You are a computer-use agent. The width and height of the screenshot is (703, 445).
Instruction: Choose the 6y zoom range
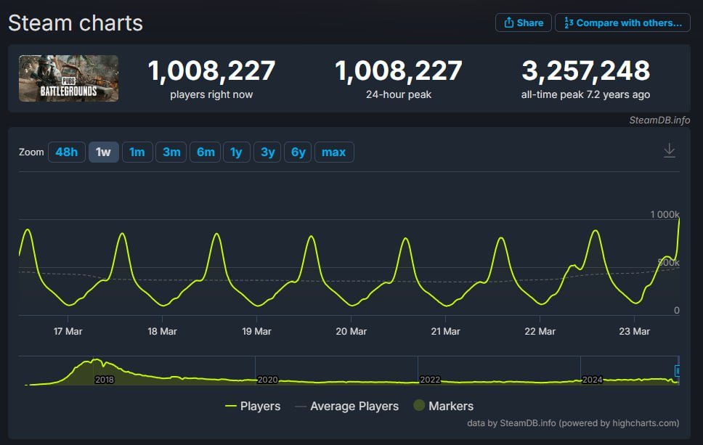(x=298, y=152)
